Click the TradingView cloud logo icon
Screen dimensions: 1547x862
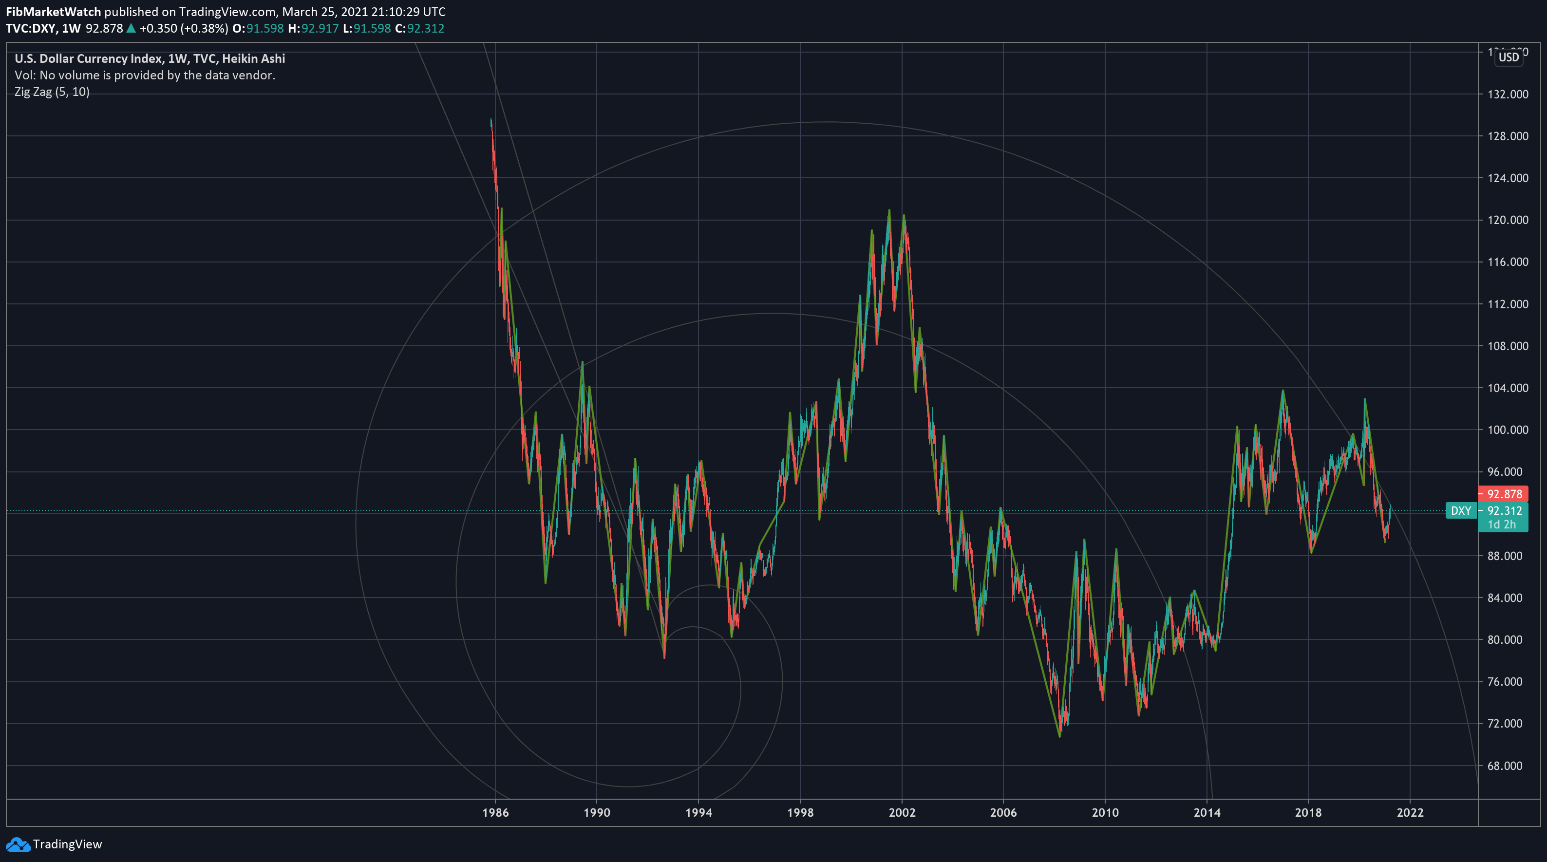pyautogui.click(x=18, y=844)
